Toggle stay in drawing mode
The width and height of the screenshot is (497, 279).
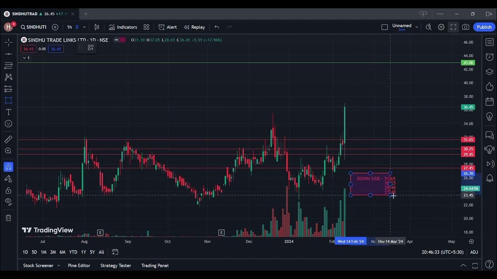pos(8,179)
